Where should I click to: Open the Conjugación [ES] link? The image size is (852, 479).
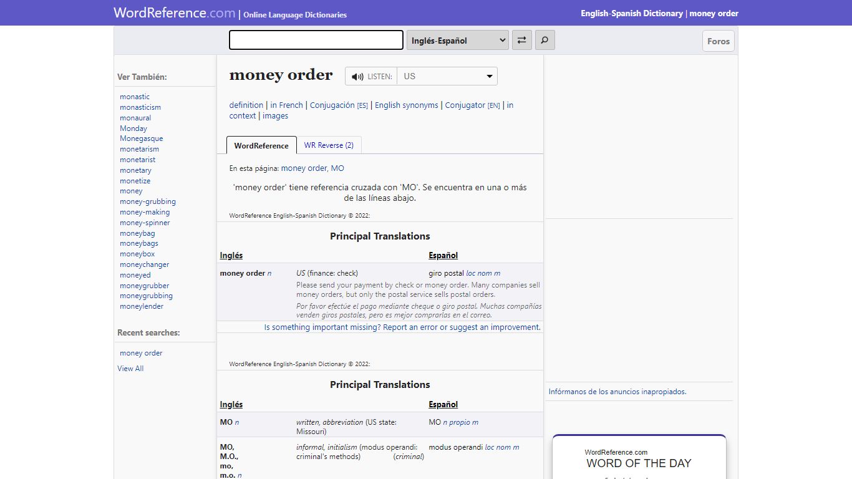click(339, 105)
